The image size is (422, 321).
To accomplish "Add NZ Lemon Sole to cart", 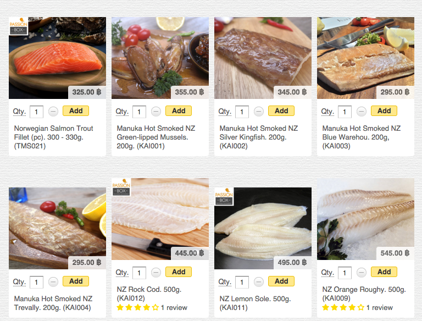I will pos(281,281).
